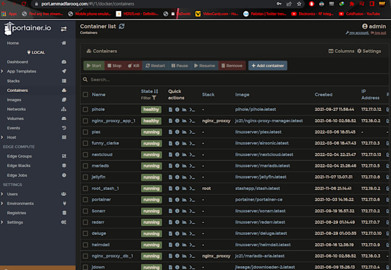Open console icon for deluge container

click(192, 233)
